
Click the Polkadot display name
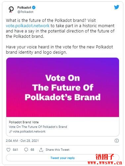tap(24, 8)
